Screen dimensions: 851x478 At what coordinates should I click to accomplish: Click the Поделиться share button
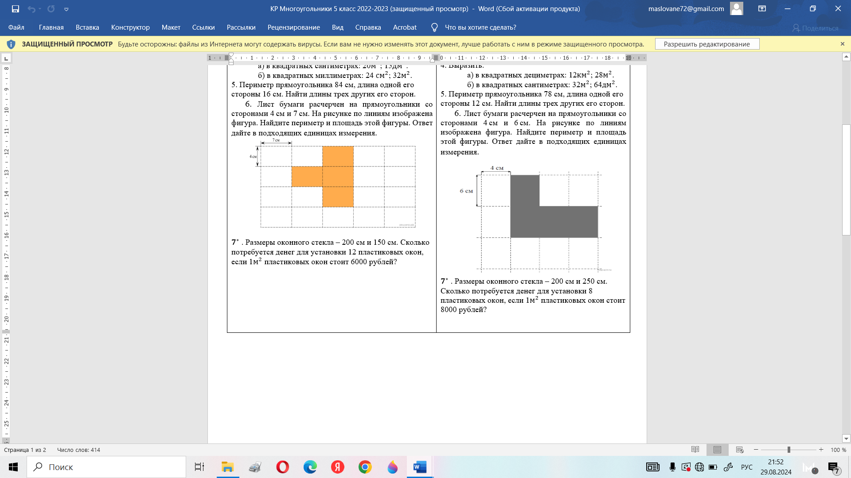pos(816,28)
